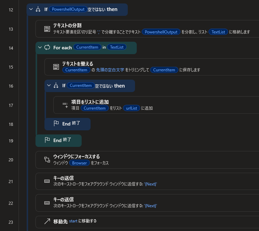Click the focus window action icon
Viewport: 259px width, 231px height.
click(x=47, y=160)
